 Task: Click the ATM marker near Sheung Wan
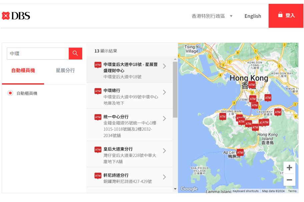click(223, 116)
